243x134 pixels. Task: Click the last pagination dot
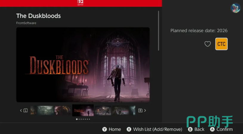[x=89, y=119]
